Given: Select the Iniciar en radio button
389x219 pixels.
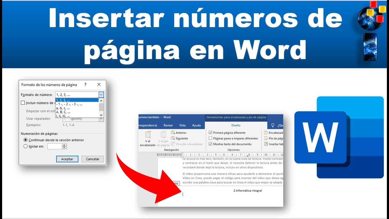Looking at the screenshot, I should [26, 146].
